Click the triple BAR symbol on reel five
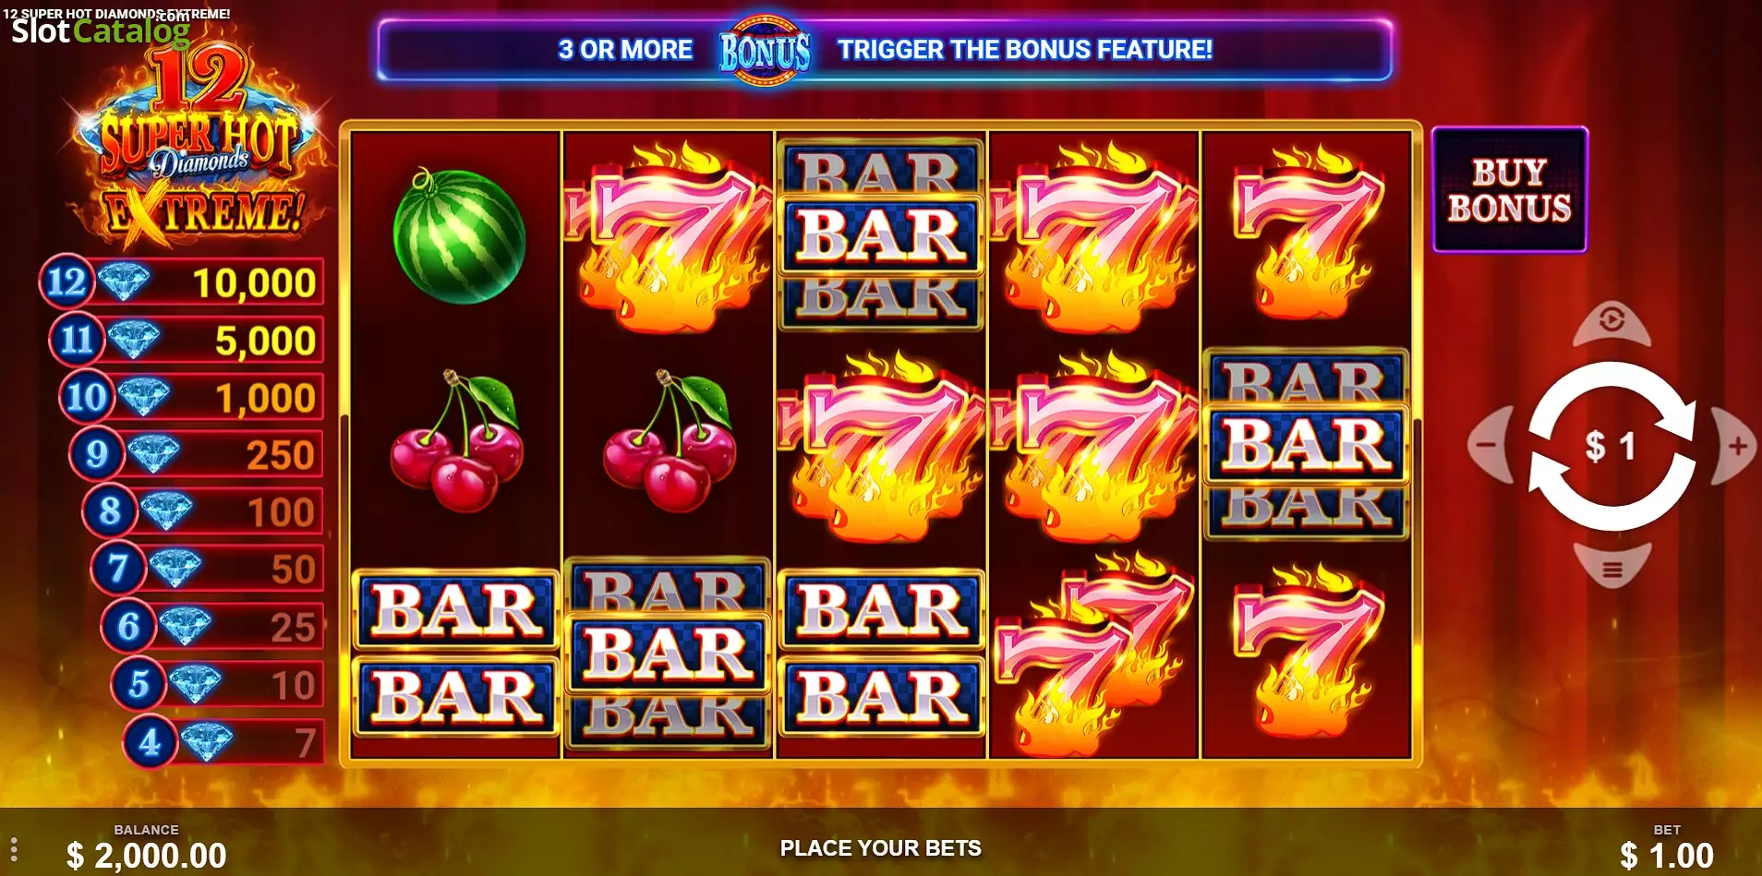 click(x=1306, y=445)
